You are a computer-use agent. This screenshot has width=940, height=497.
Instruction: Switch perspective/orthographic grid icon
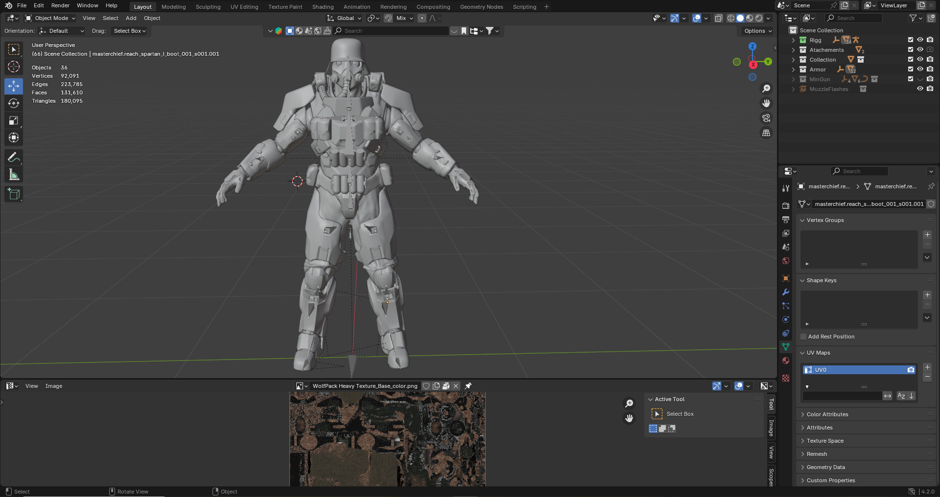[766, 133]
